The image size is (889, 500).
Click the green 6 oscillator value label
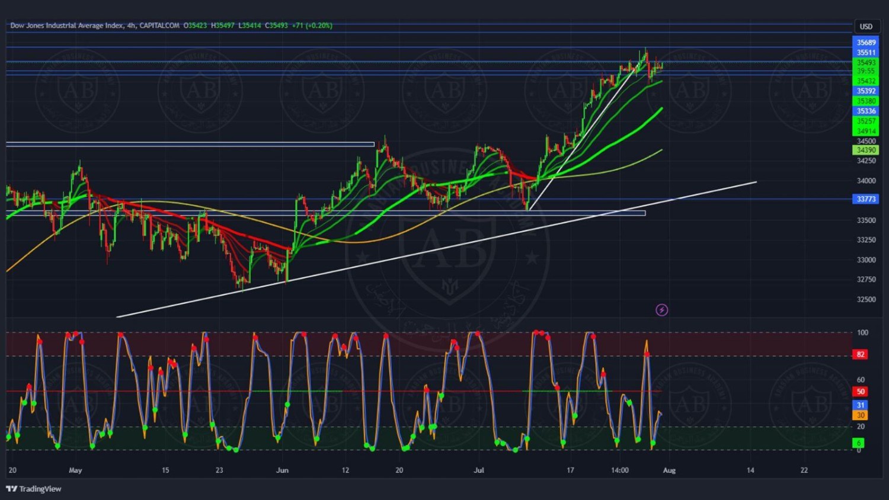(x=858, y=443)
